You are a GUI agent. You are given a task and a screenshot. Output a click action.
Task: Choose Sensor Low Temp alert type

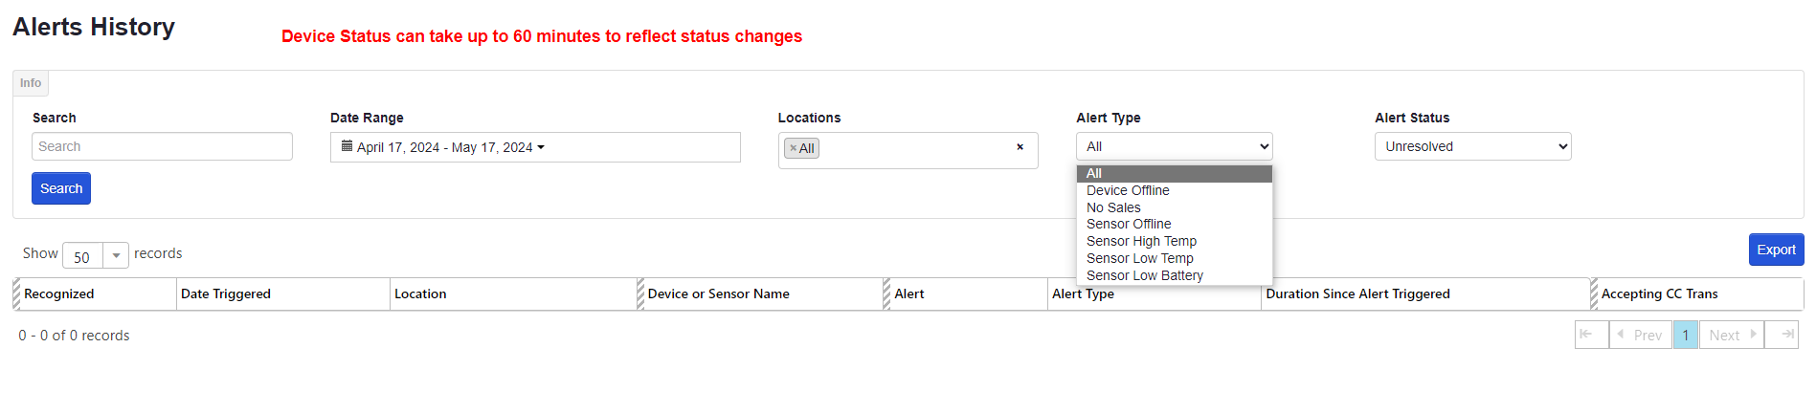[1175, 258]
